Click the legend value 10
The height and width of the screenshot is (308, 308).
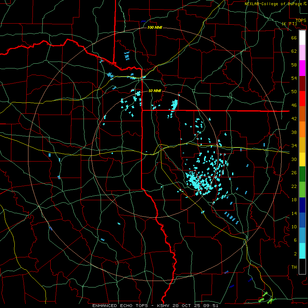pos(294,227)
